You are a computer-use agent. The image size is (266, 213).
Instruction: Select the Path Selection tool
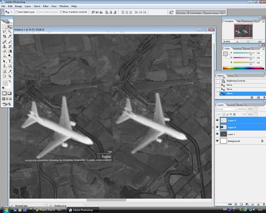(4, 61)
